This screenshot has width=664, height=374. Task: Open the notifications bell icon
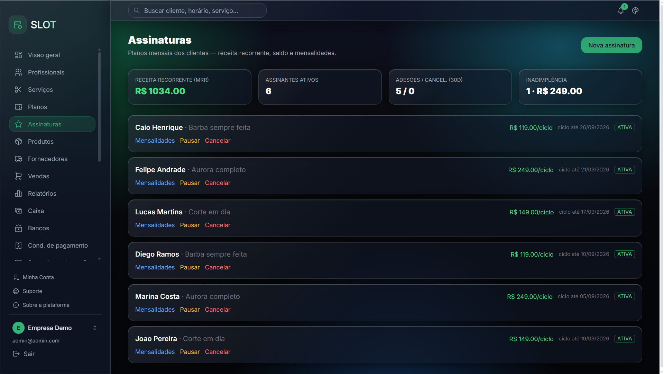[621, 11]
